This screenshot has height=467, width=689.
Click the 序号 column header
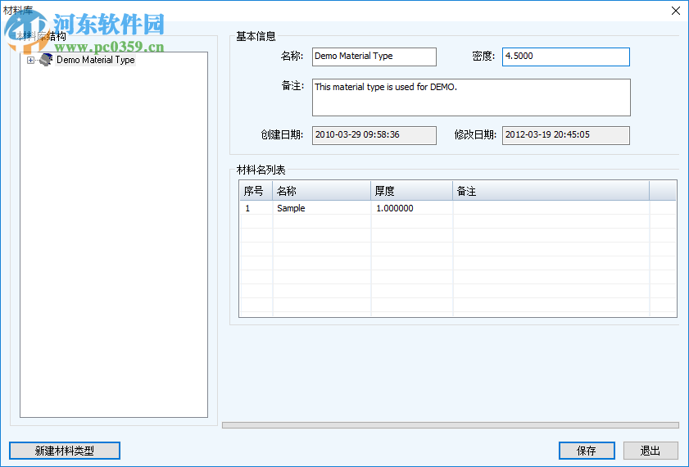(x=256, y=191)
